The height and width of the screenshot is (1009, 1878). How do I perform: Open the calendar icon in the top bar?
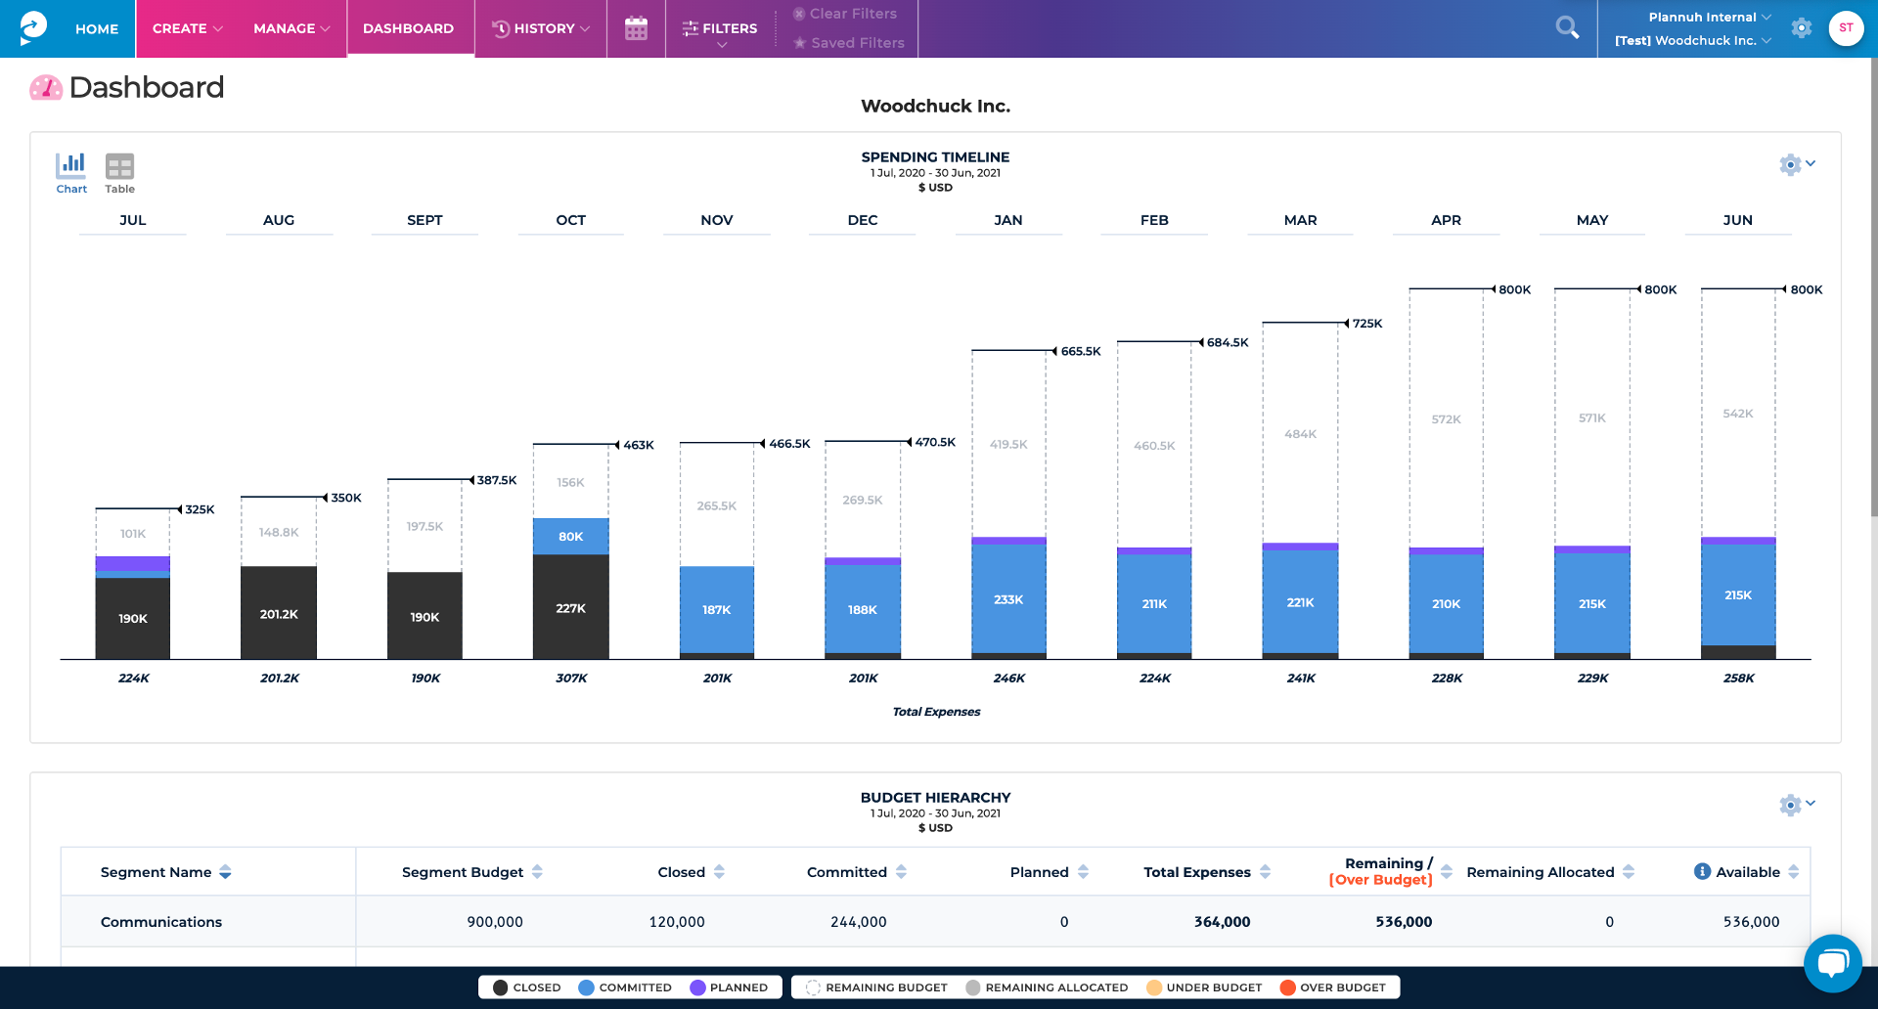click(636, 28)
